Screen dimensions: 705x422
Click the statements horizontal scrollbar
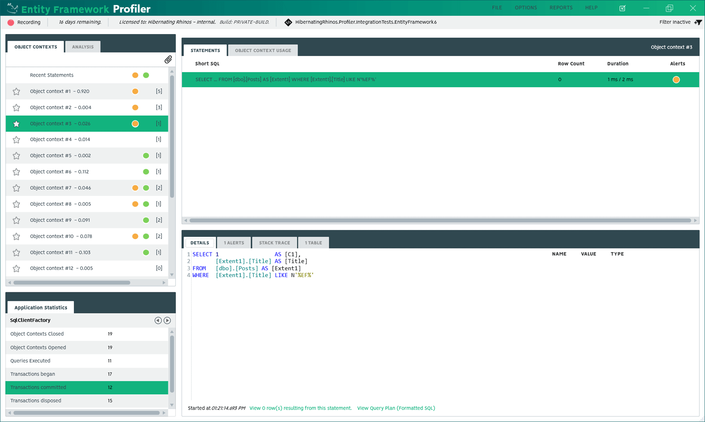pos(440,220)
